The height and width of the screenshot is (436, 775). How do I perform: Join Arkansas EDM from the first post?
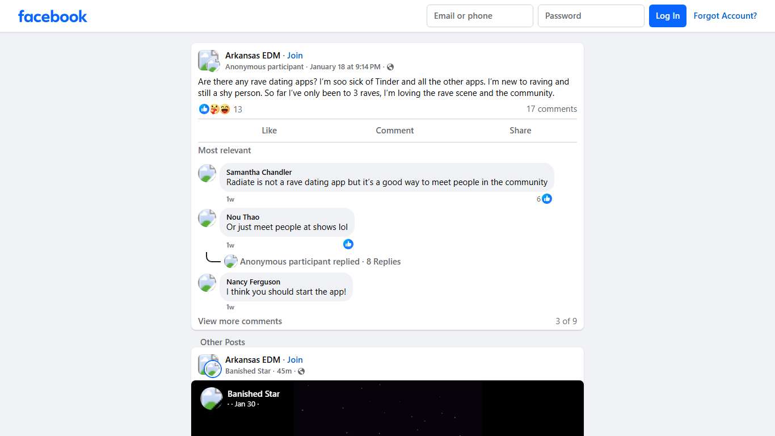click(295, 56)
